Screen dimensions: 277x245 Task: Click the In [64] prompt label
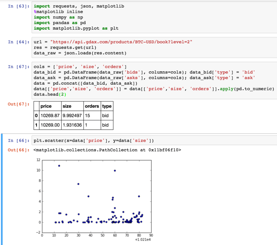(18, 42)
